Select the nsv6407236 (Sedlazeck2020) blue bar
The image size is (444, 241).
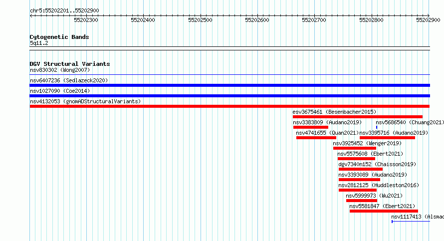tap(229, 85)
